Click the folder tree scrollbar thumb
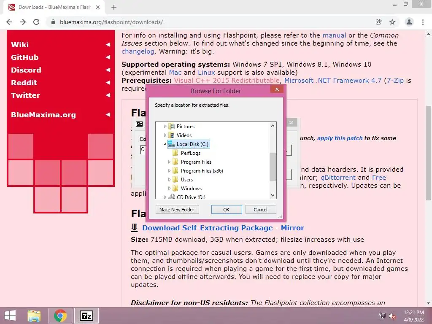This screenshot has height=324, width=432. (273, 167)
